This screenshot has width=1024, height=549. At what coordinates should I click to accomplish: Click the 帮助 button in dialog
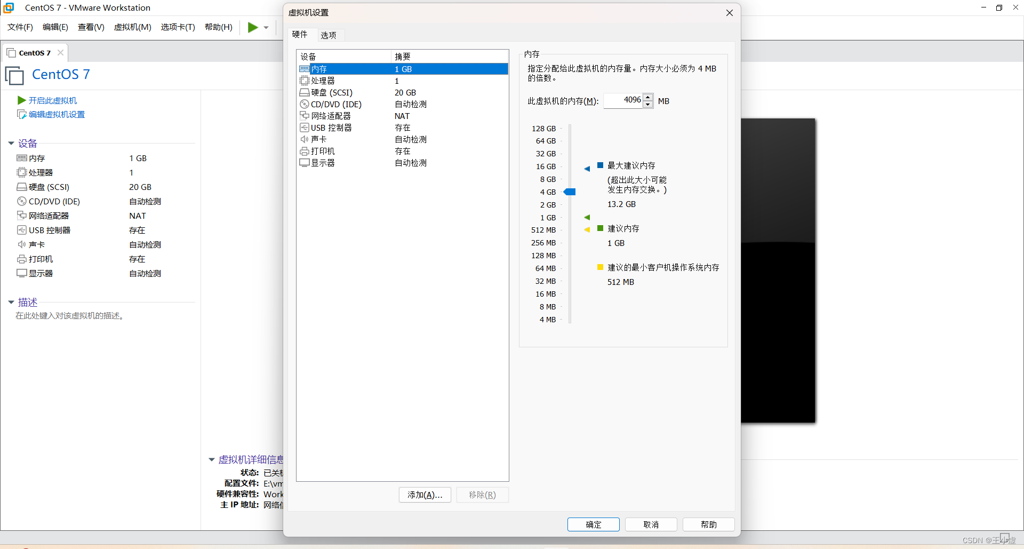tap(709, 524)
